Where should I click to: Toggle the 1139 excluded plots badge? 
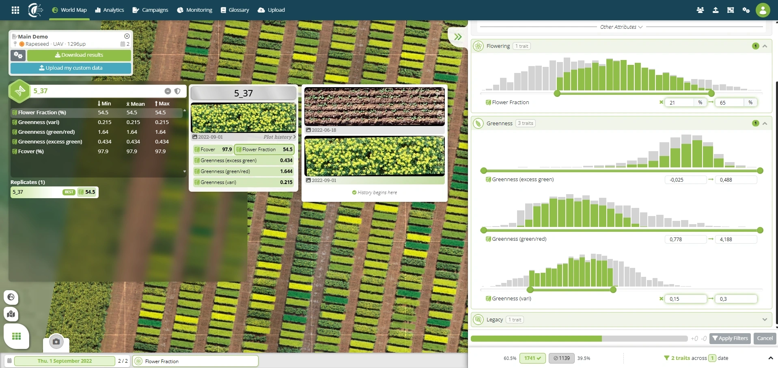pos(561,358)
